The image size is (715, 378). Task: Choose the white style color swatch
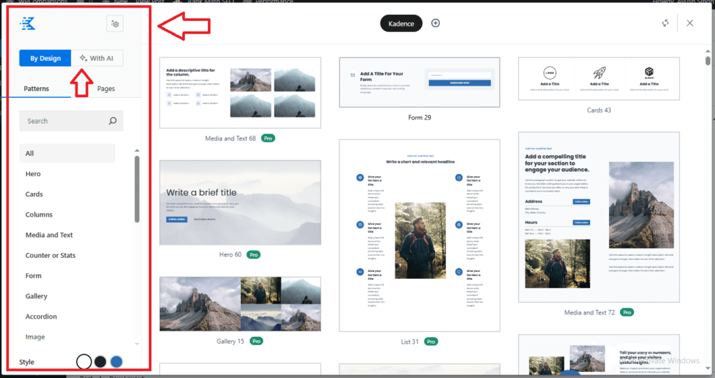pos(84,361)
